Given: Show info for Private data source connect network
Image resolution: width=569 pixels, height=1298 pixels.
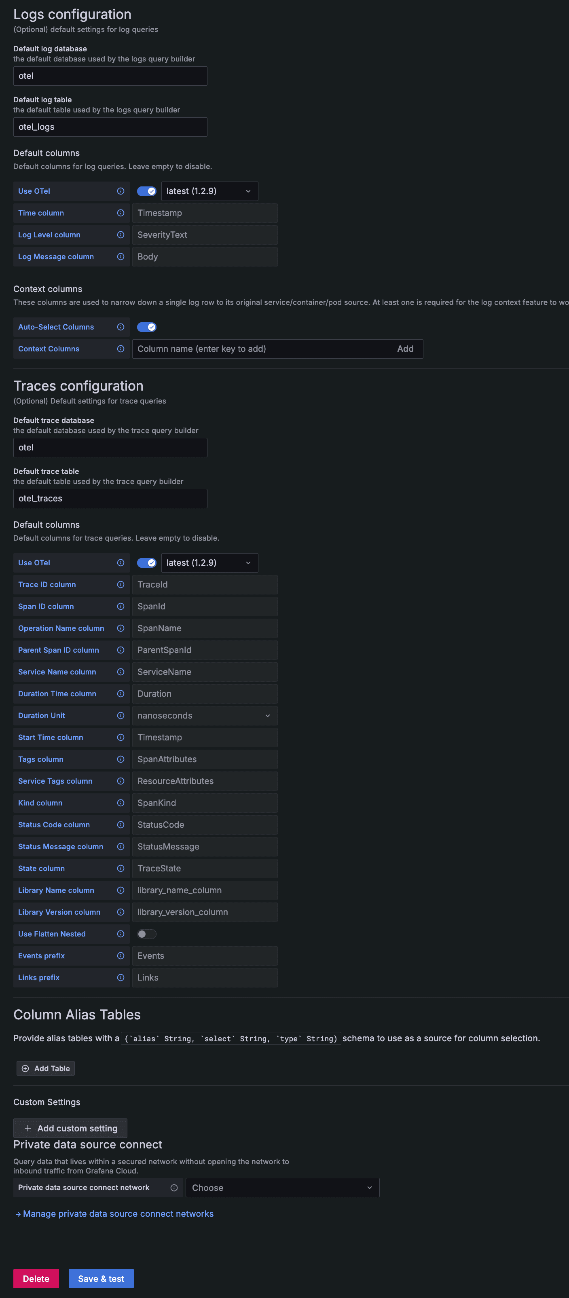Looking at the screenshot, I should coord(174,1188).
